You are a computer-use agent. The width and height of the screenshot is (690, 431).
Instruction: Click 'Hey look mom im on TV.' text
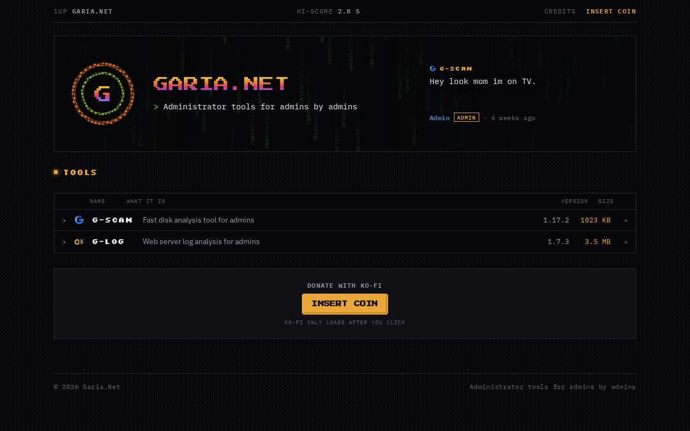pyautogui.click(x=483, y=82)
